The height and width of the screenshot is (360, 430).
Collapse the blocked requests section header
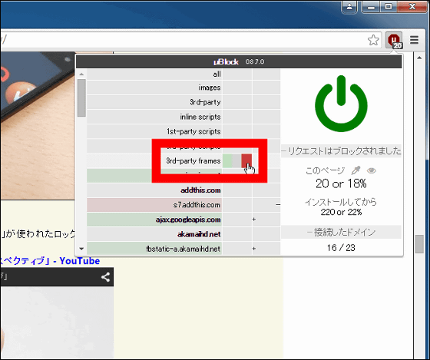341,150
